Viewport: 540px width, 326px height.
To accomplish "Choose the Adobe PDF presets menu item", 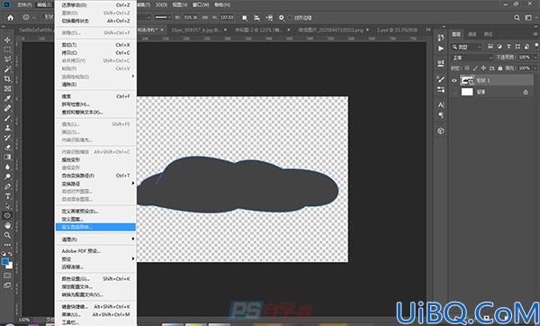I will click(x=95, y=251).
